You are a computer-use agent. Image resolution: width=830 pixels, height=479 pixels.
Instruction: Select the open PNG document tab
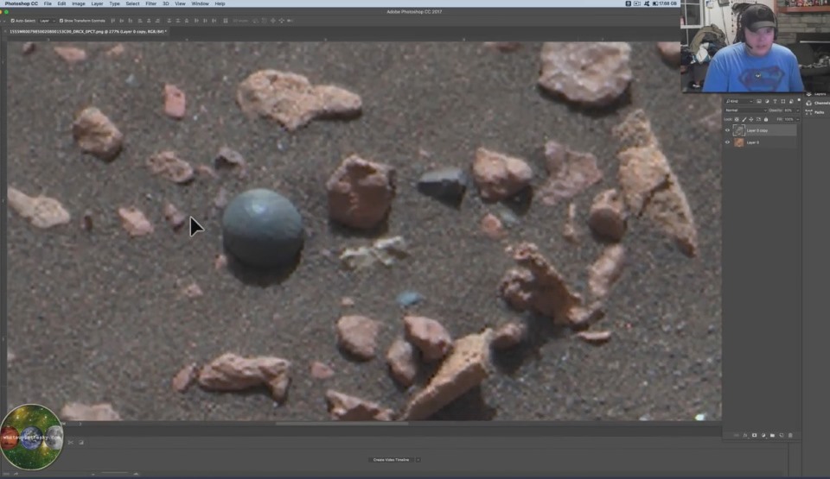(x=85, y=31)
